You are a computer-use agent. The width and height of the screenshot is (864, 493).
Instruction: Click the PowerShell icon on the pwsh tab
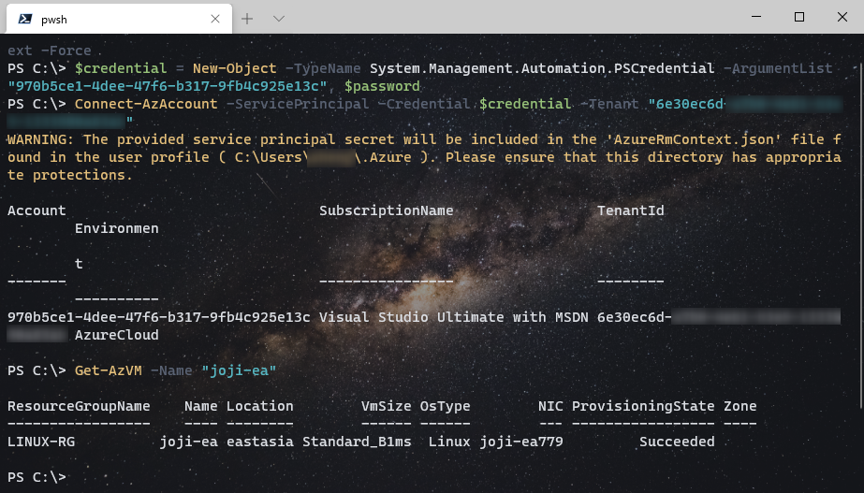pyautogui.click(x=24, y=18)
